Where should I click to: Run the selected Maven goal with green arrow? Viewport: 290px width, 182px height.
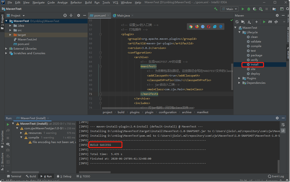264,22
